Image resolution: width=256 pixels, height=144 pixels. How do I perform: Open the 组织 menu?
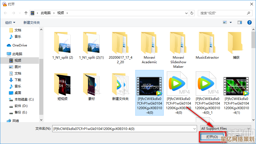click(x=10, y=23)
